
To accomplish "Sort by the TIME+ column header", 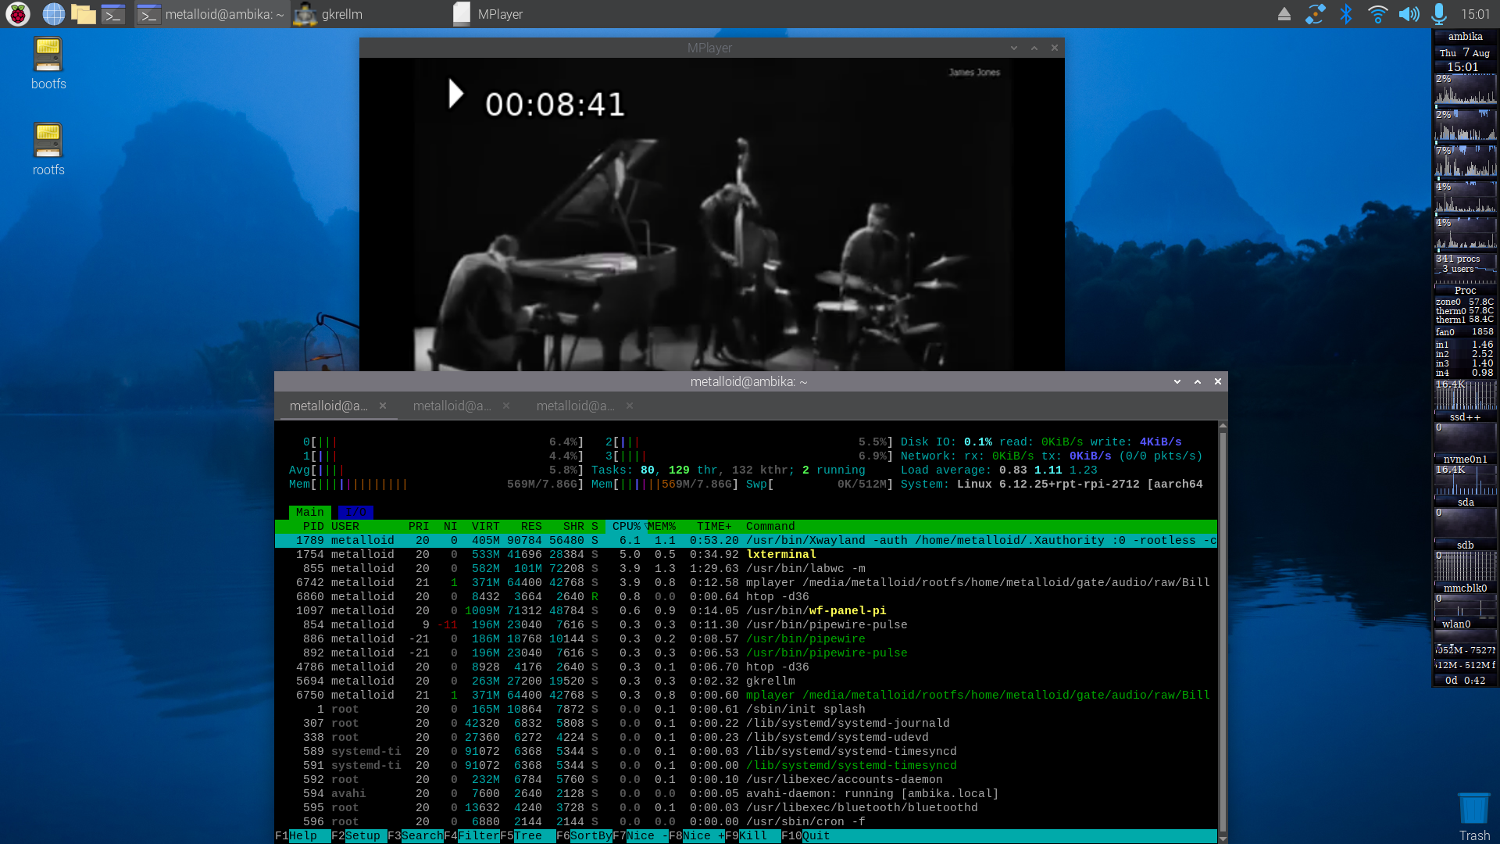I will [x=714, y=526].
